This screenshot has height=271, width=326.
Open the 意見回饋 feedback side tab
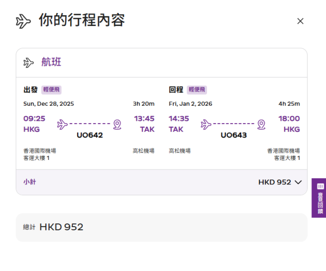[319, 198]
